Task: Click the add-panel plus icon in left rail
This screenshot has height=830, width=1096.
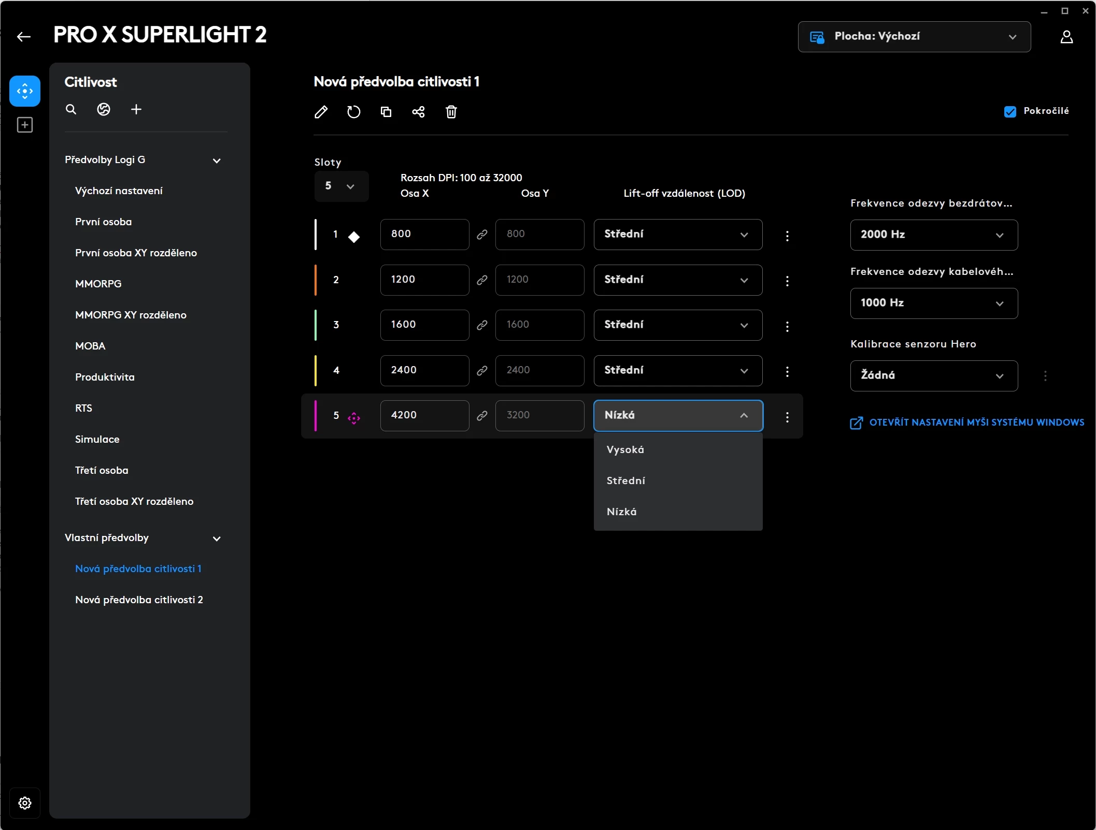Action: (x=25, y=125)
